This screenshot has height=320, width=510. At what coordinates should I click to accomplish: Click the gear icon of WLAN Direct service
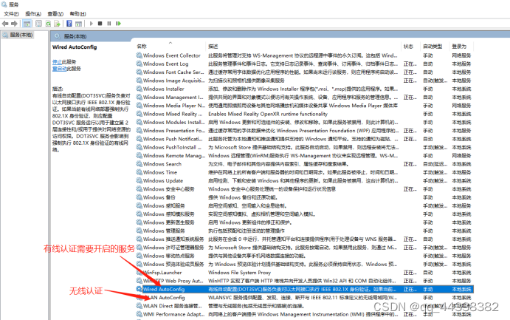(x=139, y=306)
